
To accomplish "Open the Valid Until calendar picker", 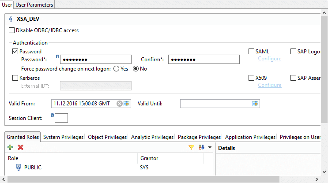I will [255, 104].
